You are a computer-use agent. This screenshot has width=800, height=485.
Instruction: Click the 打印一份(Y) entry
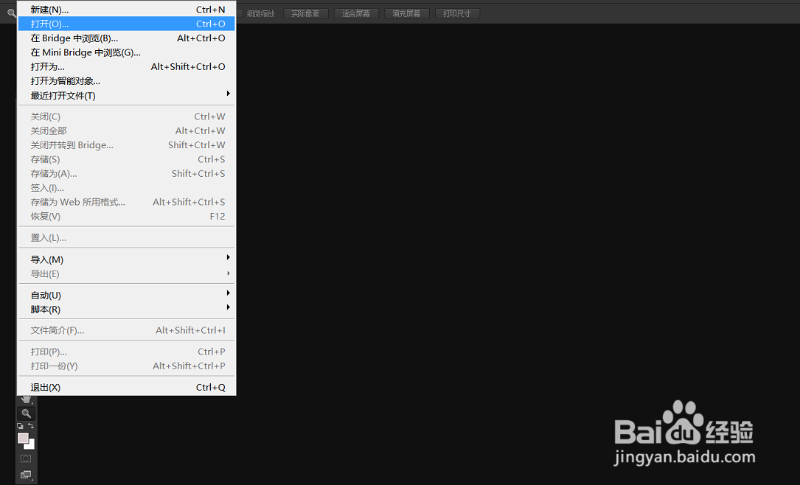[x=127, y=366]
